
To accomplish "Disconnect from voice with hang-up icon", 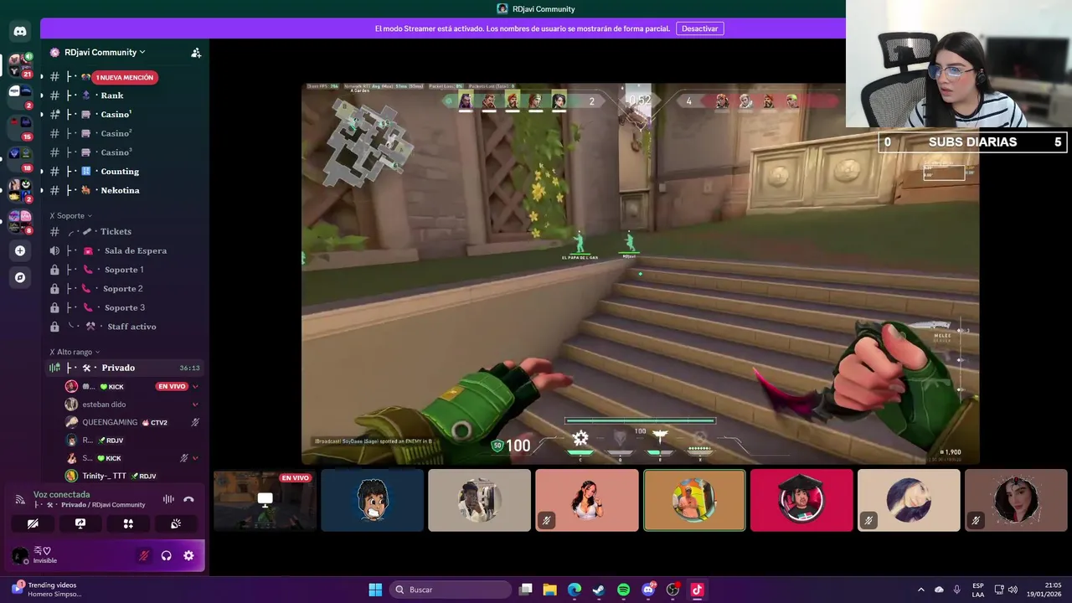I will pos(188,499).
